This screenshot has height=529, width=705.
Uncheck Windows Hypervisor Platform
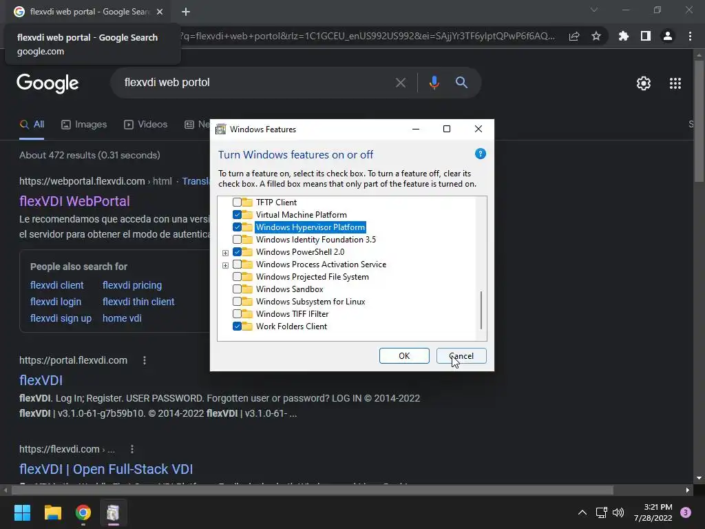coord(237,227)
